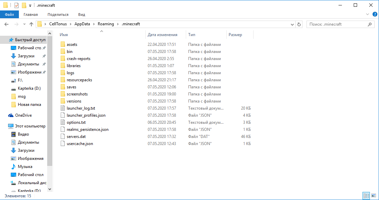Screen dimensions: 379x200
Task: Open the Вид ribbon tab
Action: 82,15
